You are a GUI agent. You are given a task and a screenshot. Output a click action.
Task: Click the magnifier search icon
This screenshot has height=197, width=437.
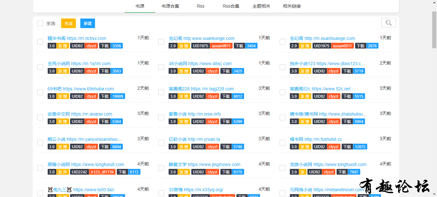pyautogui.click(x=388, y=23)
